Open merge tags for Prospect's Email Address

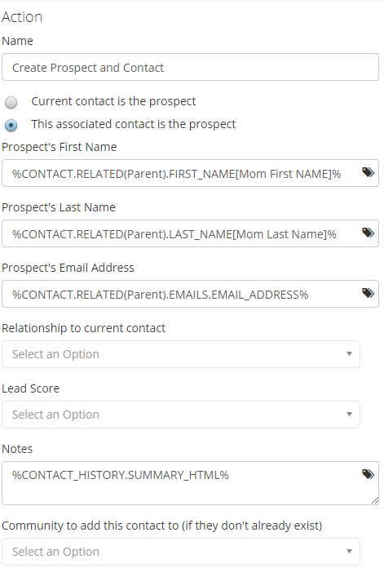click(x=368, y=293)
